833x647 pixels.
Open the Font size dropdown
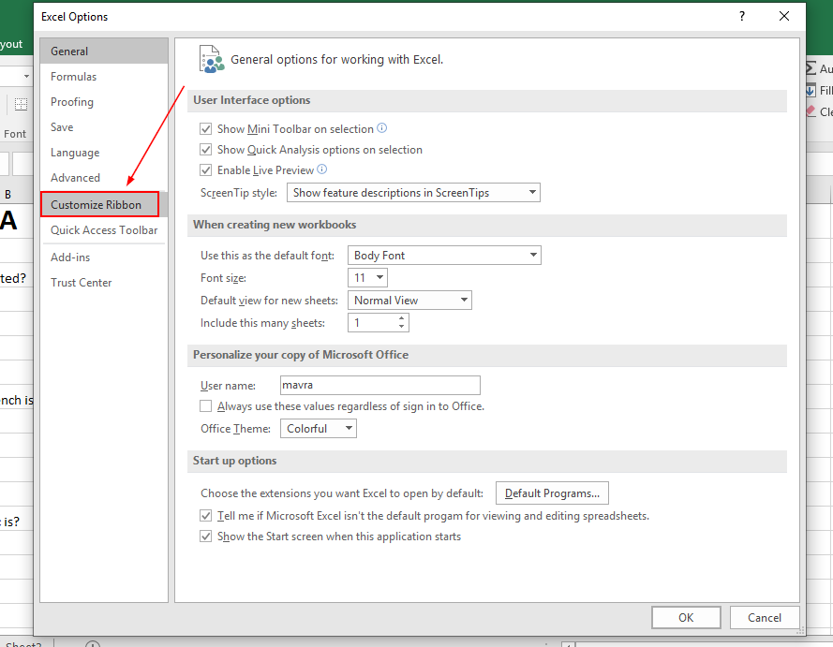coord(367,277)
